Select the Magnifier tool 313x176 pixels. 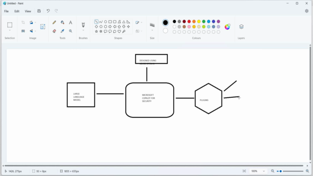[x=70, y=31]
